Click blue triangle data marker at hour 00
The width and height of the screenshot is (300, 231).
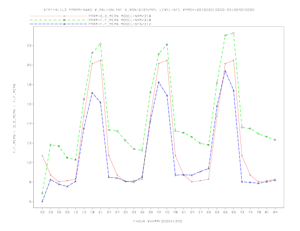42,202
